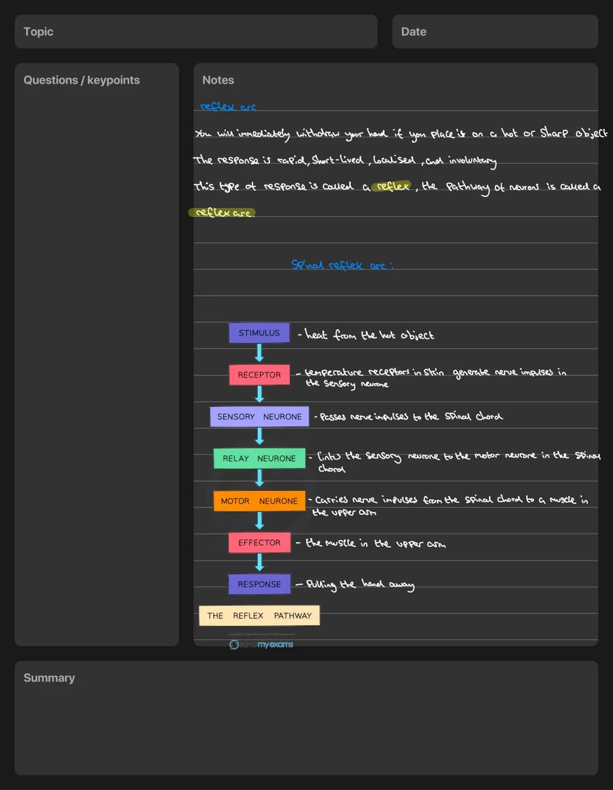This screenshot has width=613, height=790.
Task: Click the Summary box
Action: pyautogui.click(x=306, y=718)
